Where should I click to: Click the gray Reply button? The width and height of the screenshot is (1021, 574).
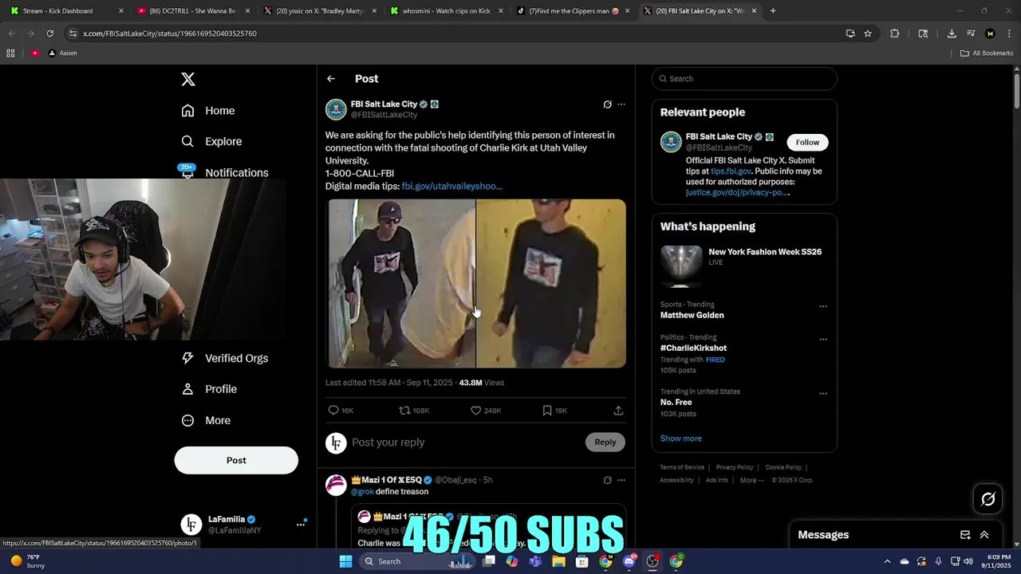605,442
